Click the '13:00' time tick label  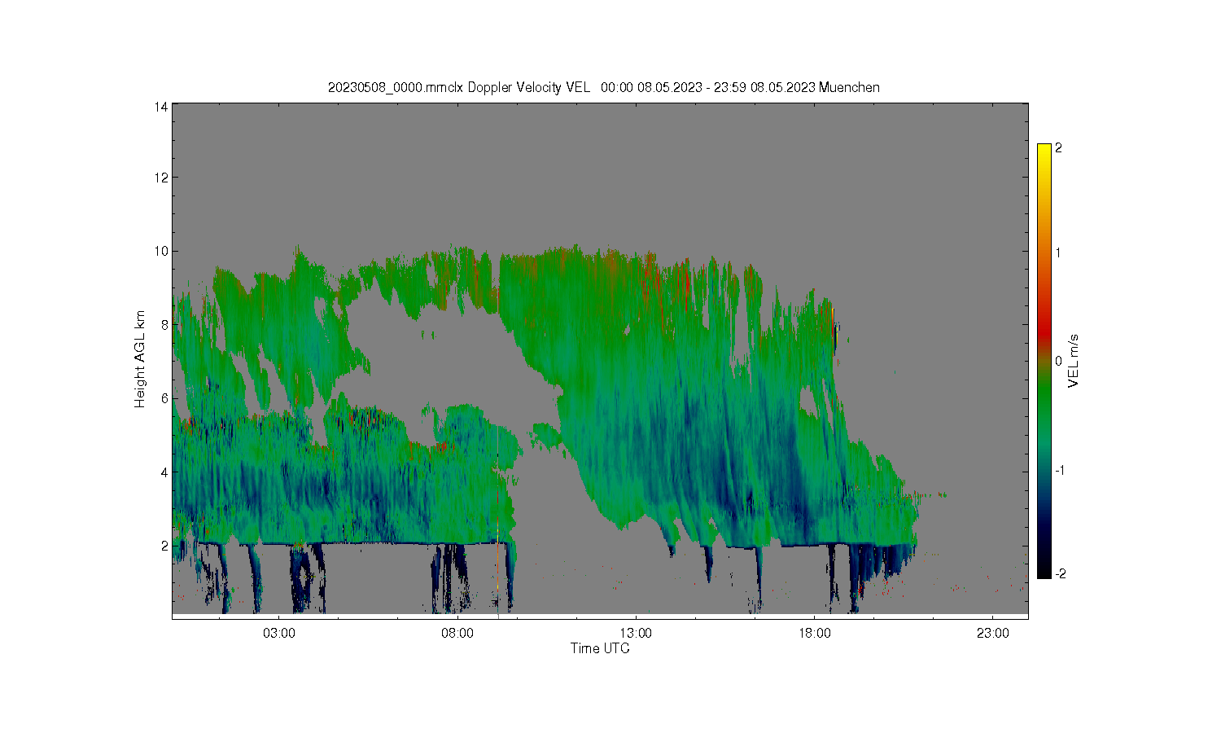pos(636,633)
